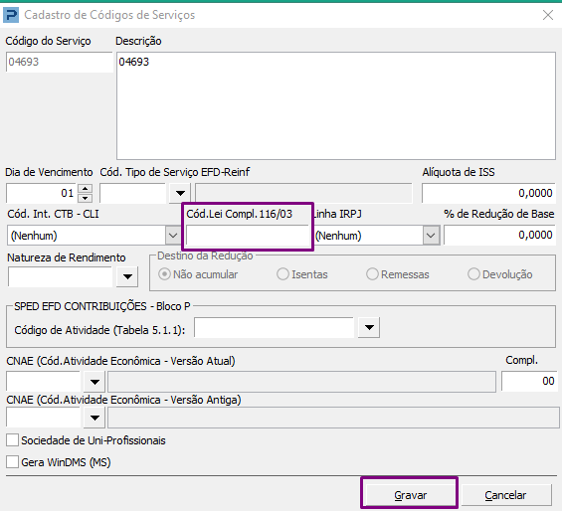Focus the Cód.Lei Compl. 116/03 field
562x511 pixels.
[248, 236]
